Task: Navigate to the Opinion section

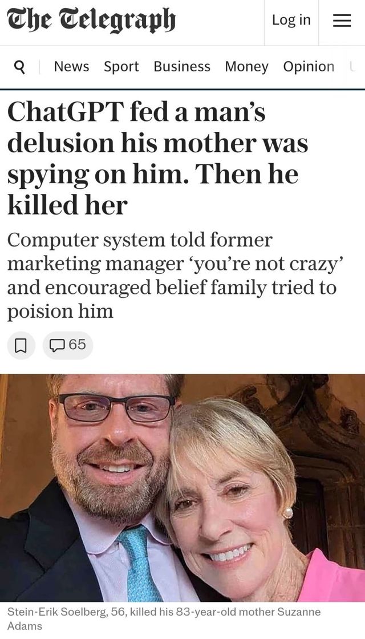Action: click(x=309, y=67)
